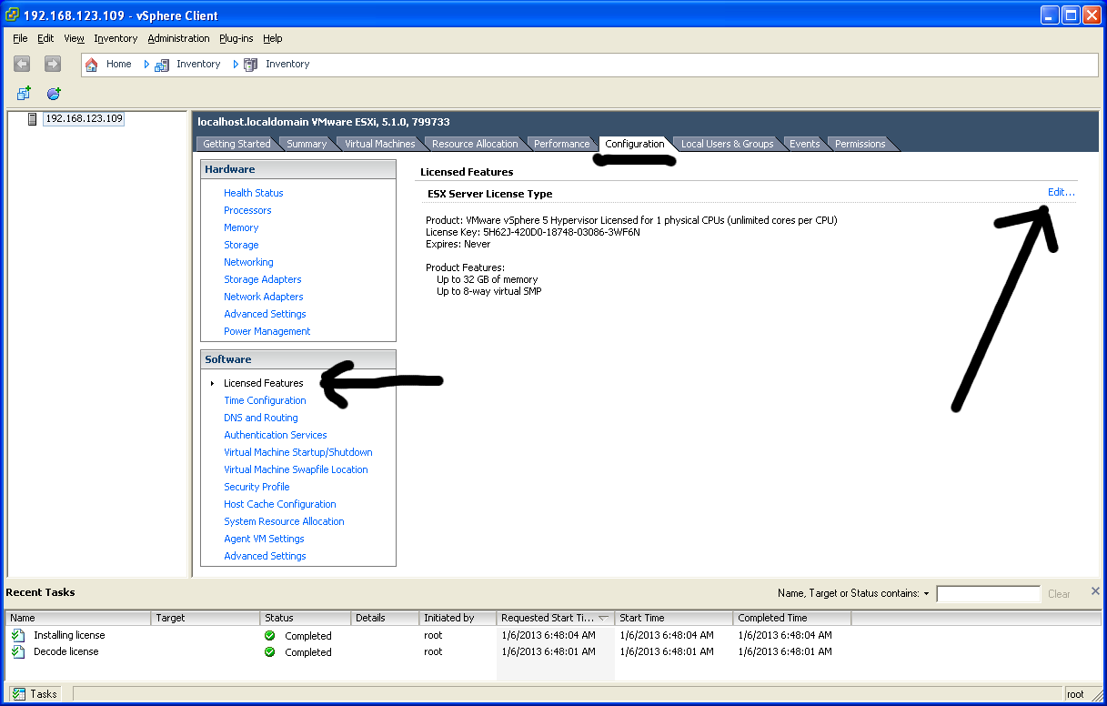1107x706 pixels.
Task: Open the Edit menu
Action: (x=45, y=38)
